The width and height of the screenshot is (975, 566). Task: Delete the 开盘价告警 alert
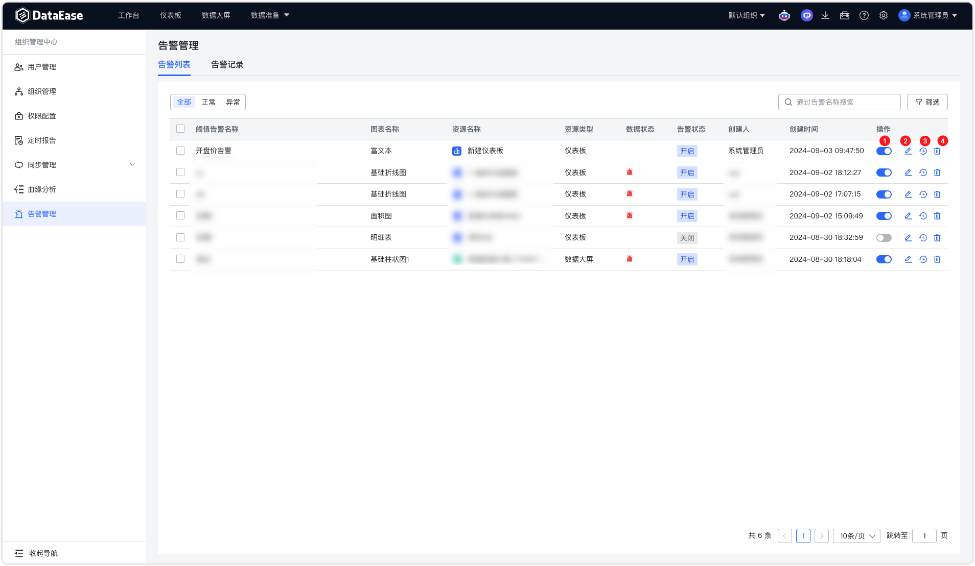pyautogui.click(x=937, y=151)
